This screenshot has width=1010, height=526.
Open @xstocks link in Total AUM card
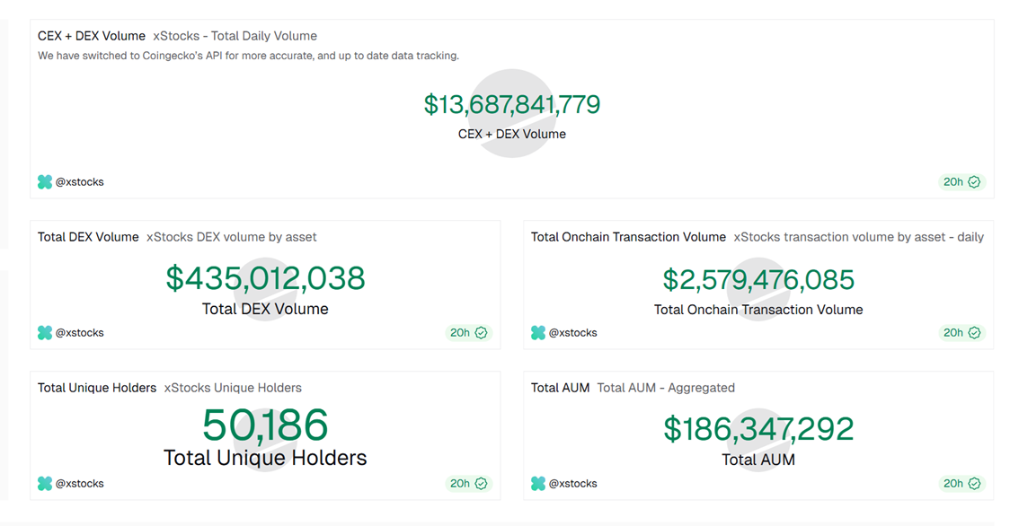tap(573, 484)
